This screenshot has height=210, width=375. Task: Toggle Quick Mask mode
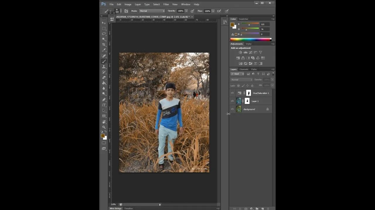pos(104,143)
